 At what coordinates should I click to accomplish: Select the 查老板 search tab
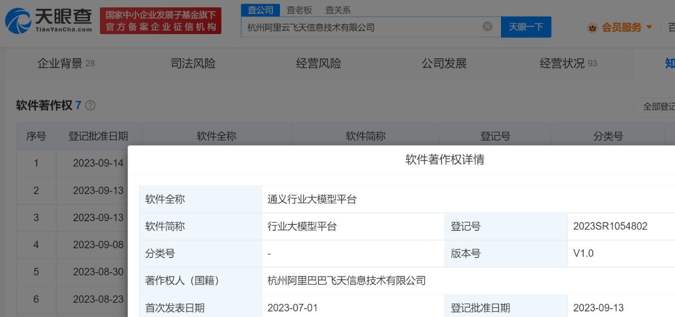pos(299,10)
